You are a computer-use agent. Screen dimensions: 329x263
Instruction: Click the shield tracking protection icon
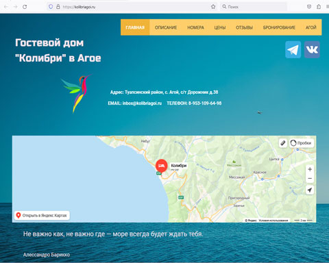[51, 7]
